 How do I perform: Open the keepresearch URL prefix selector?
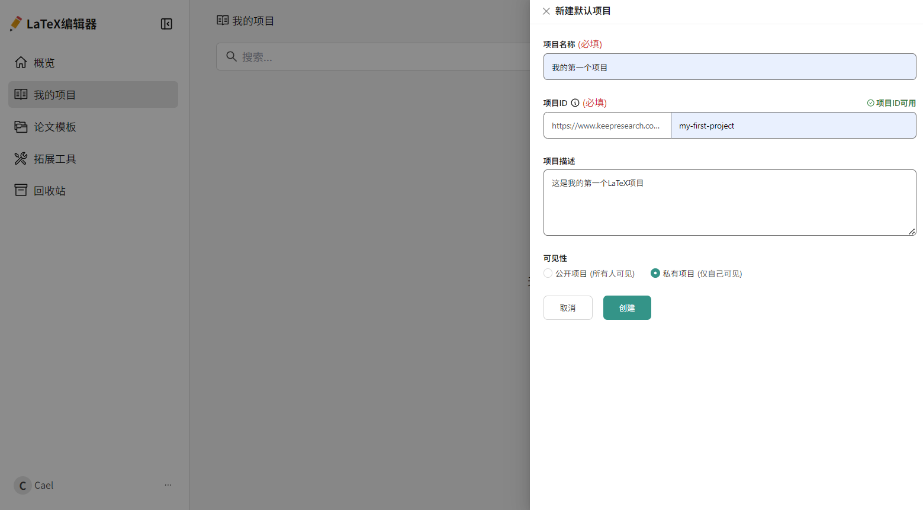[x=607, y=125]
